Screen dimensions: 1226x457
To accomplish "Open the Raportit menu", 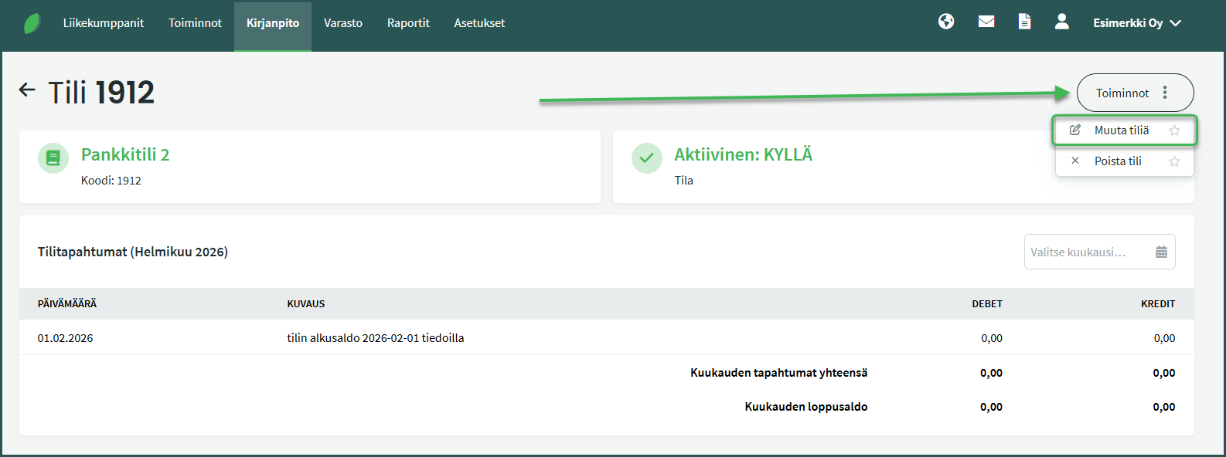I will point(408,23).
